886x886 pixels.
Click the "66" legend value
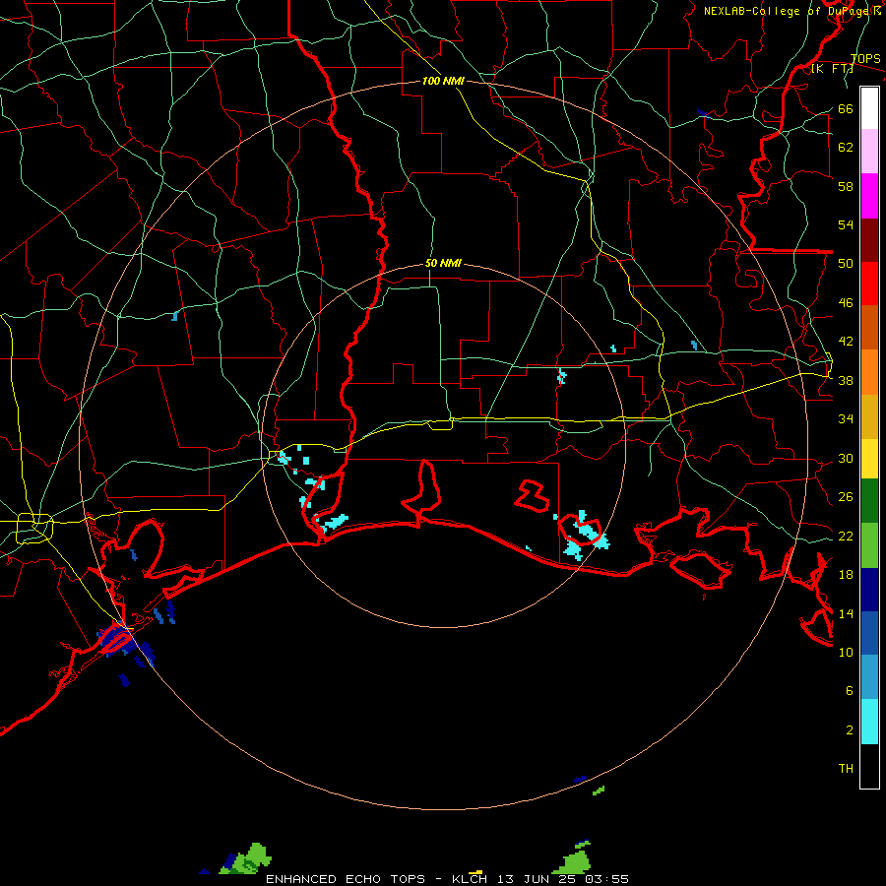[x=846, y=108]
